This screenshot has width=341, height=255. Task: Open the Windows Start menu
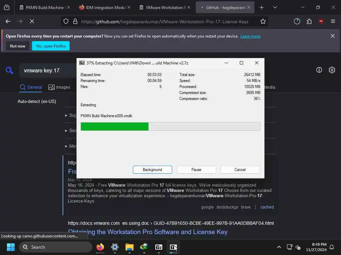[11, 247]
